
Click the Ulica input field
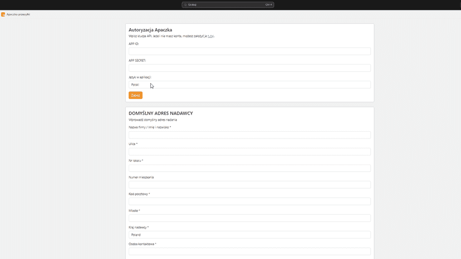(249, 152)
